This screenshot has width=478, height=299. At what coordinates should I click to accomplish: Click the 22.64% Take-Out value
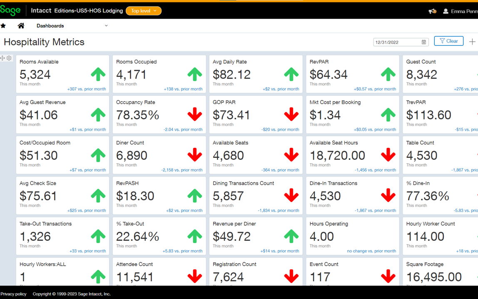tap(138, 237)
